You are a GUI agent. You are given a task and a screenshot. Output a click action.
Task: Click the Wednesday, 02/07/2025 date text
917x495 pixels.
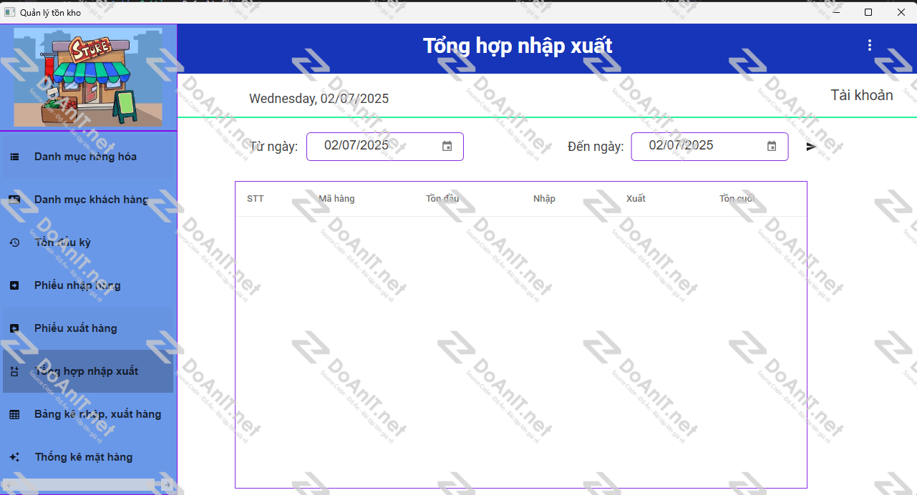click(x=319, y=99)
